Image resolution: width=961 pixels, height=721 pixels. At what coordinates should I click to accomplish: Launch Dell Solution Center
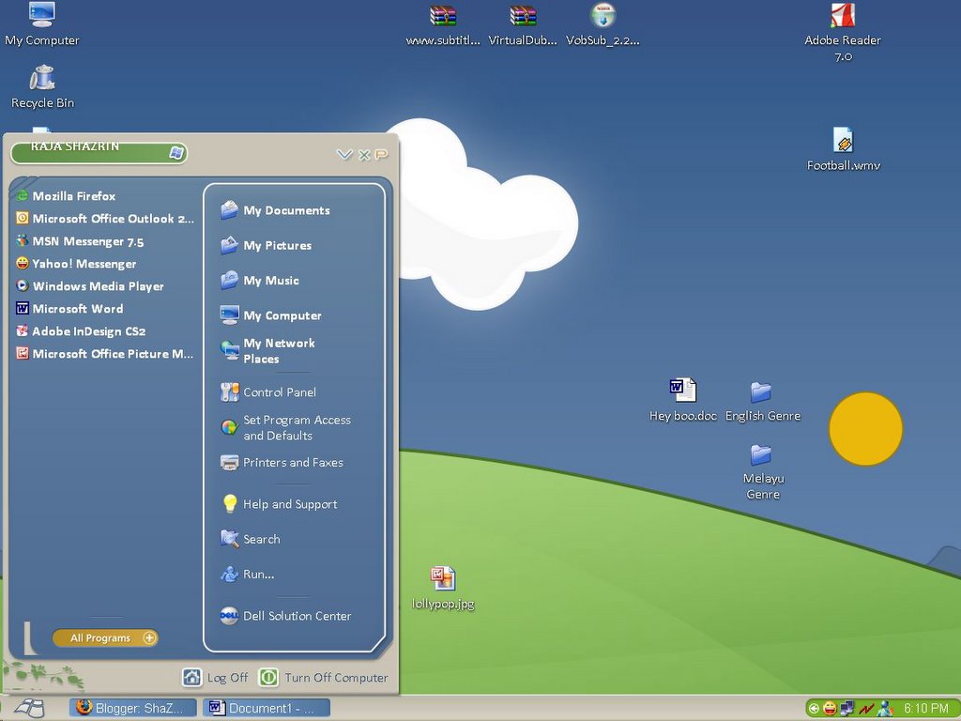tap(285, 616)
